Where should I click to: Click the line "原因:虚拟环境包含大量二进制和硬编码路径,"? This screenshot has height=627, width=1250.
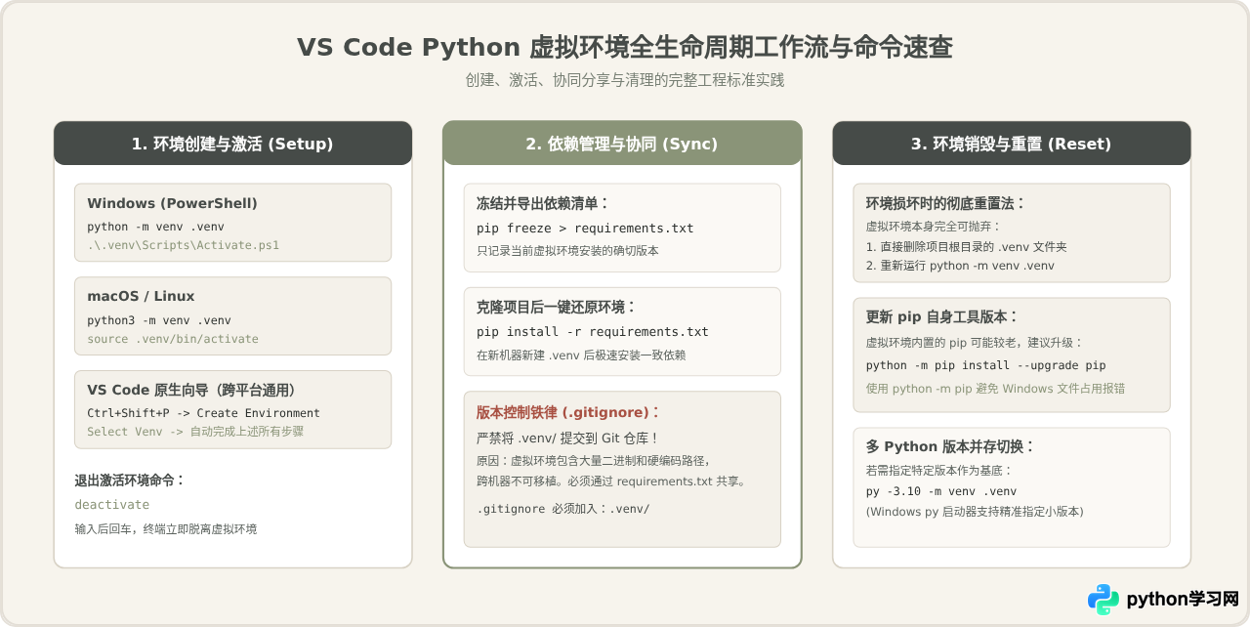(x=594, y=461)
